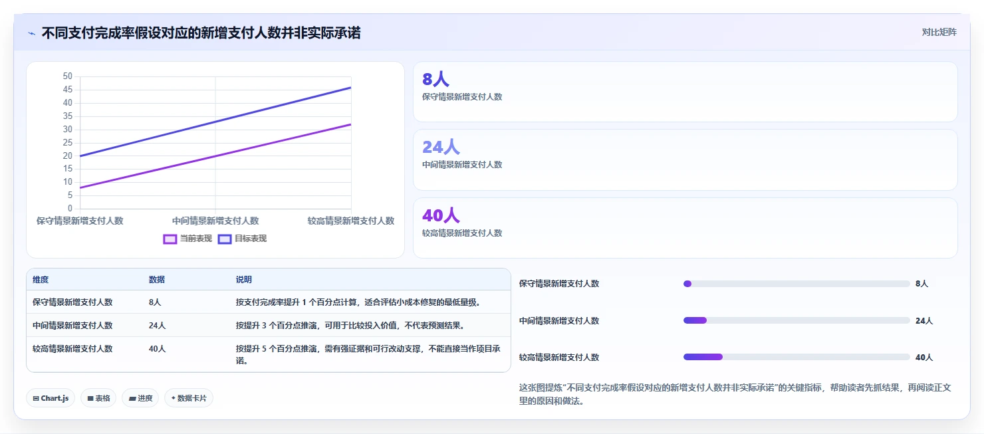Click description starting 按支付完成率提升 1 个百分点

click(358, 302)
